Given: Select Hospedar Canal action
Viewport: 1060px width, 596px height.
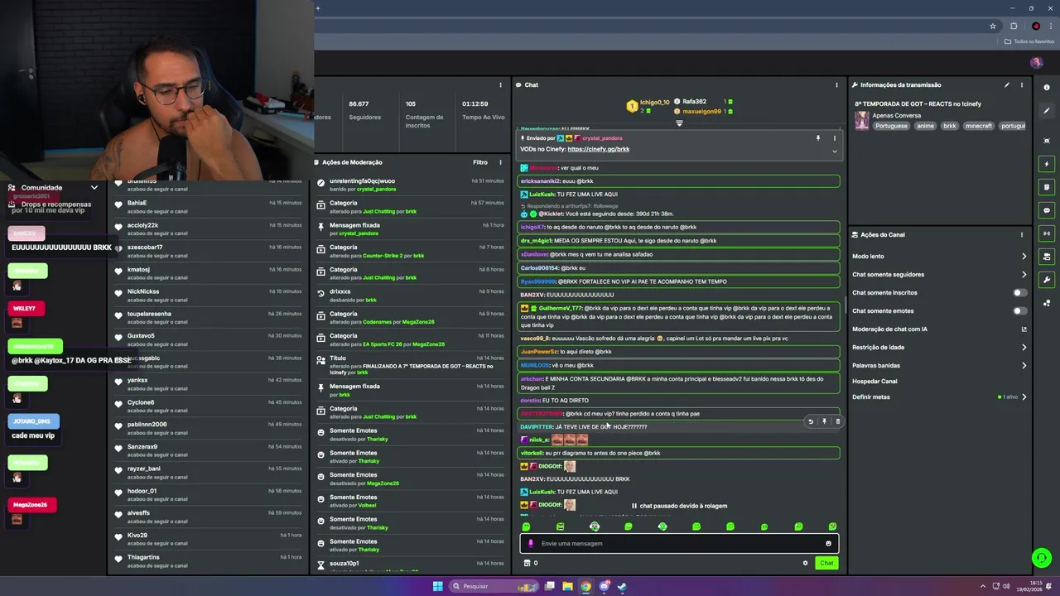Looking at the screenshot, I should click(874, 381).
